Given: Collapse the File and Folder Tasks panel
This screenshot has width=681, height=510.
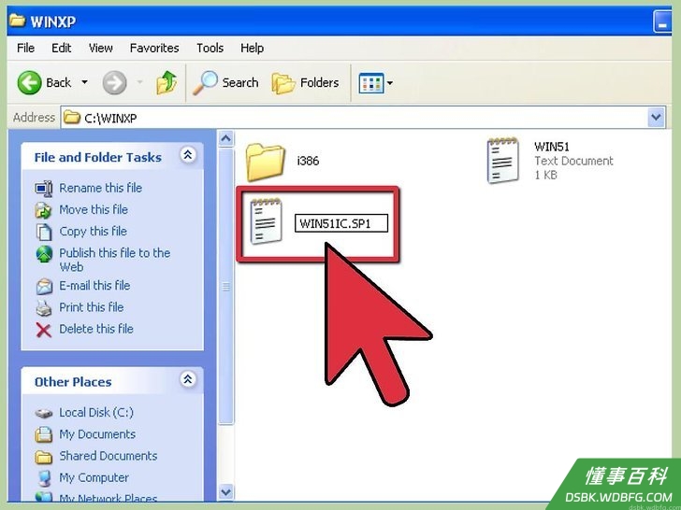Looking at the screenshot, I should pyautogui.click(x=188, y=154).
